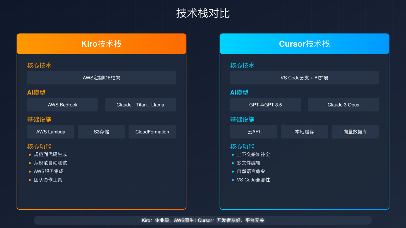The image size is (406, 228).
Task: Click the 本地缓存 chip
Action: [x=304, y=132]
